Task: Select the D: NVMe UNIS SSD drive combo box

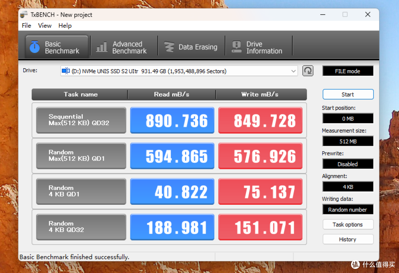Action: point(179,71)
